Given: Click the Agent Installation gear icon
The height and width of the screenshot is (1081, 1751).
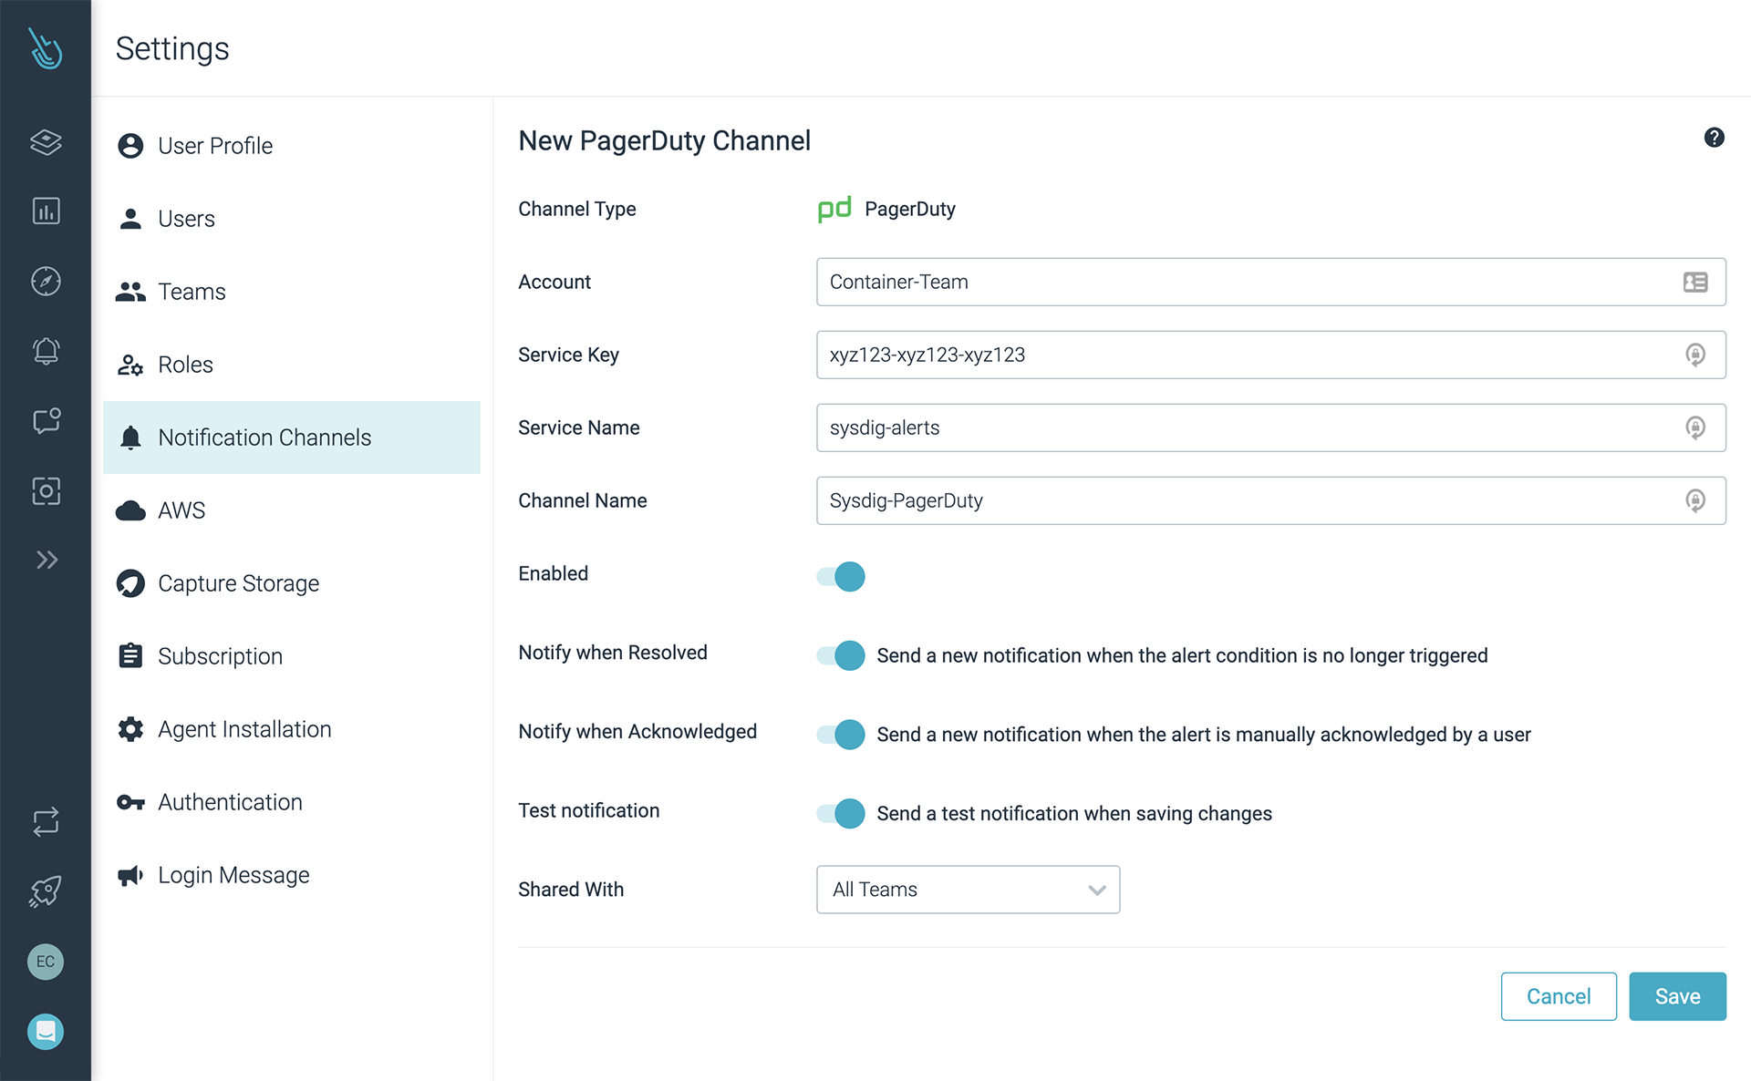Looking at the screenshot, I should point(130,729).
